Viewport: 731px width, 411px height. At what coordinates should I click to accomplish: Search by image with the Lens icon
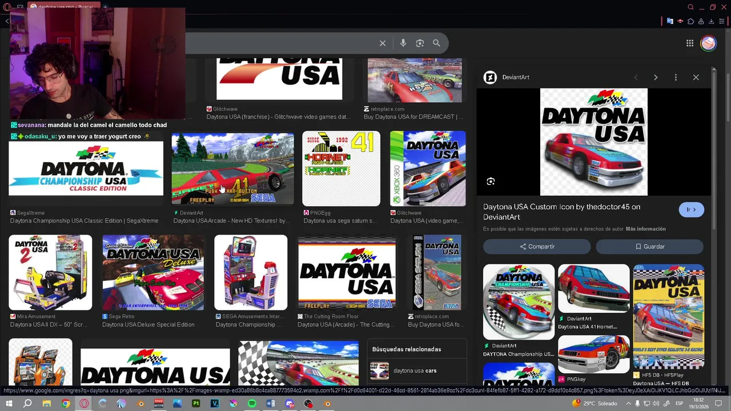click(x=420, y=43)
